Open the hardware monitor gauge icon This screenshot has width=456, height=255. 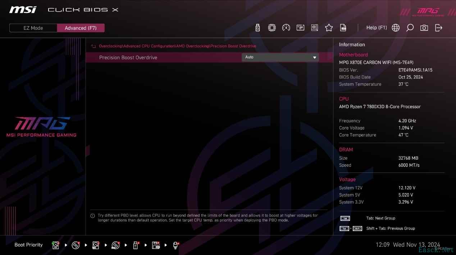(x=286, y=28)
